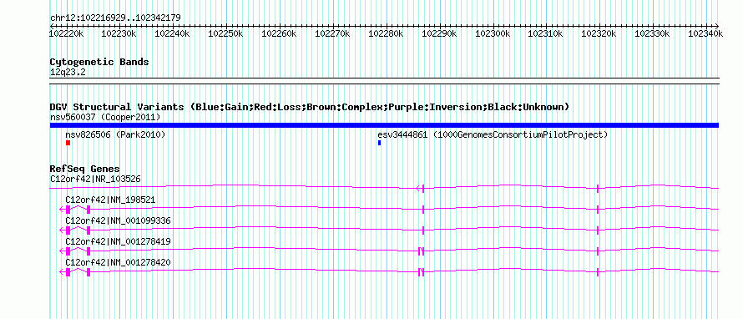Viewport: 743px width, 319px height.
Task: Click the 102300k ruler tick label
Action: click(x=493, y=33)
